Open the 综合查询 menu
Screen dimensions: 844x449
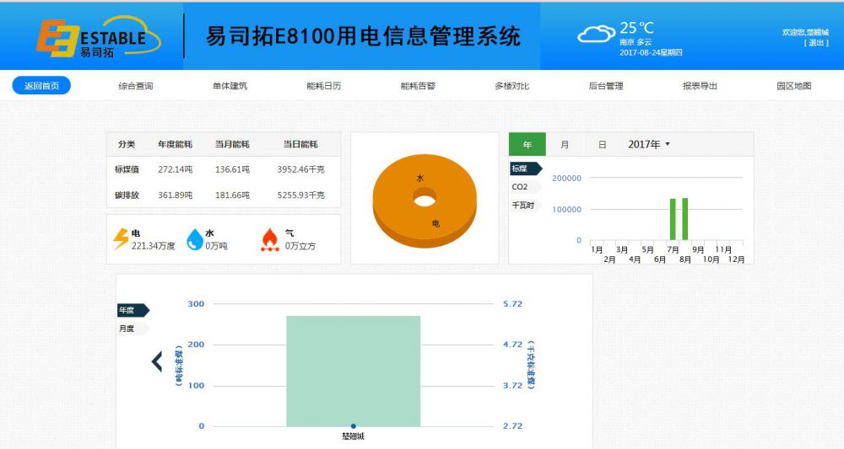(x=135, y=86)
